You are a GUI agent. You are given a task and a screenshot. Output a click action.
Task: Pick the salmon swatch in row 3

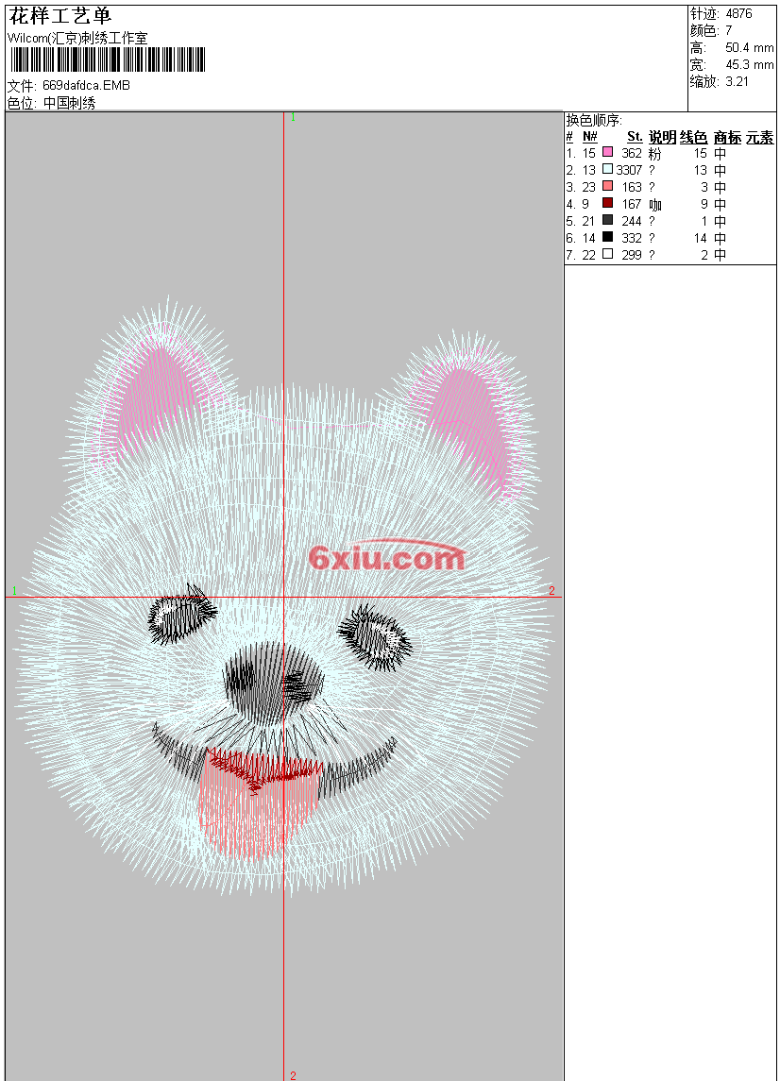click(607, 187)
